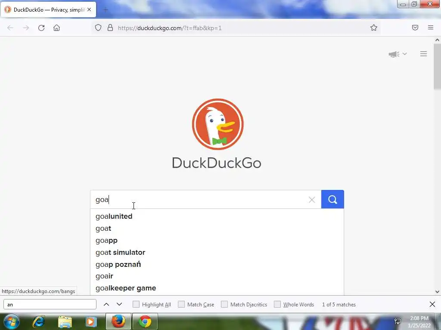Click the Firefox forward arrow
Viewport: 441px width, 330px height.
pyautogui.click(x=26, y=28)
